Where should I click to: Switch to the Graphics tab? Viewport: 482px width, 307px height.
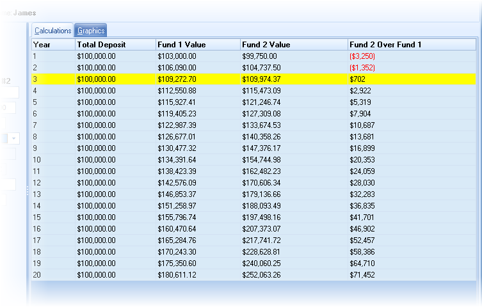[91, 30]
